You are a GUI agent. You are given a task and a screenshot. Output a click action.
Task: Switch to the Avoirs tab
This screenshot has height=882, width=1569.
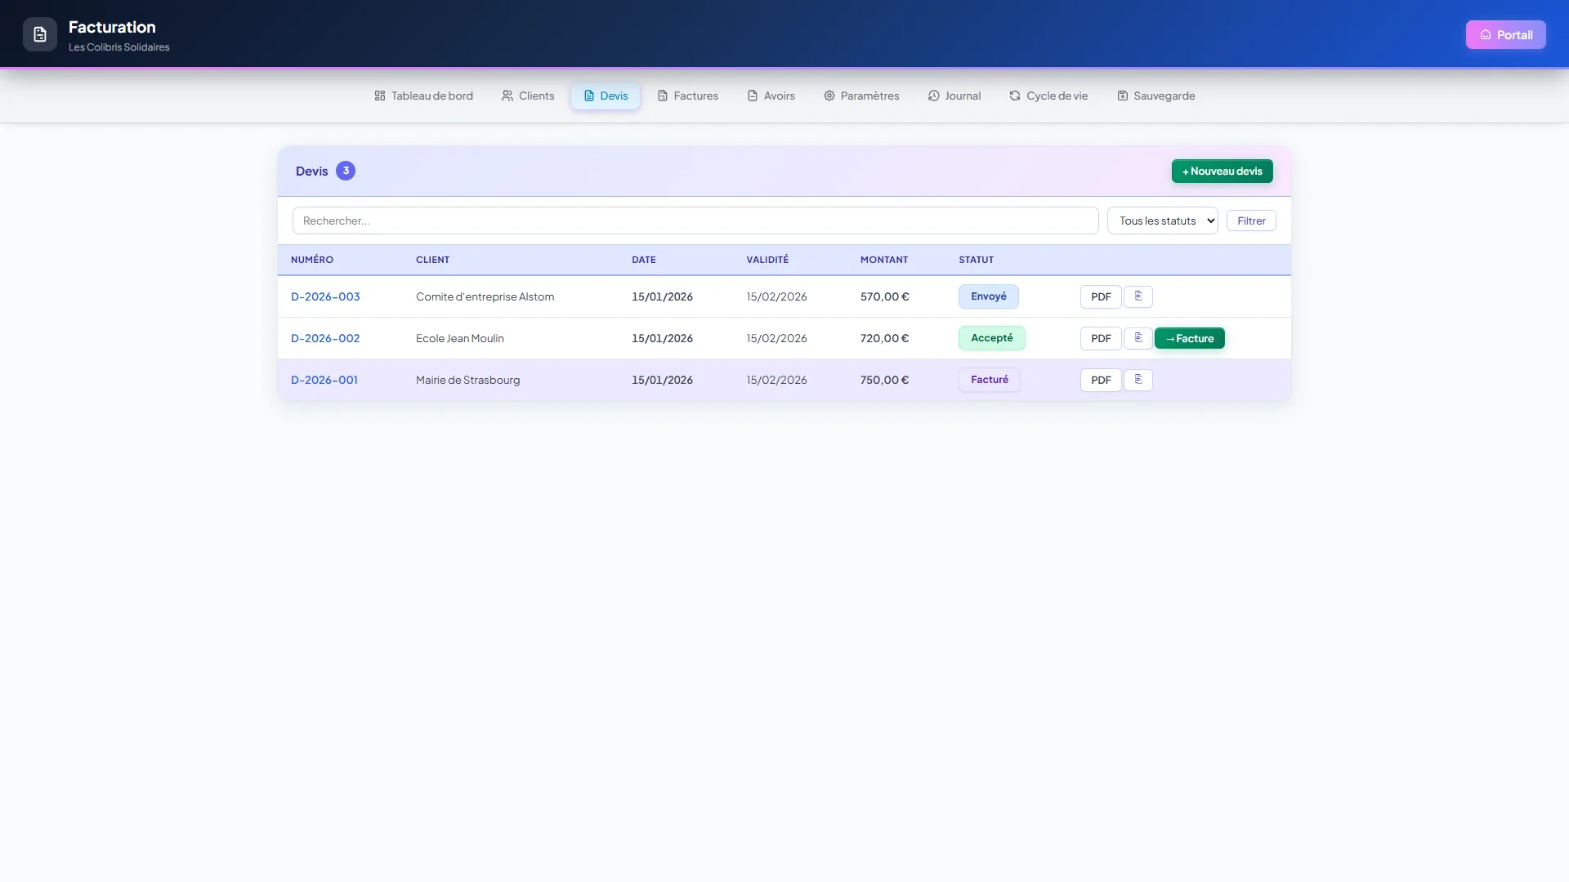[771, 96]
